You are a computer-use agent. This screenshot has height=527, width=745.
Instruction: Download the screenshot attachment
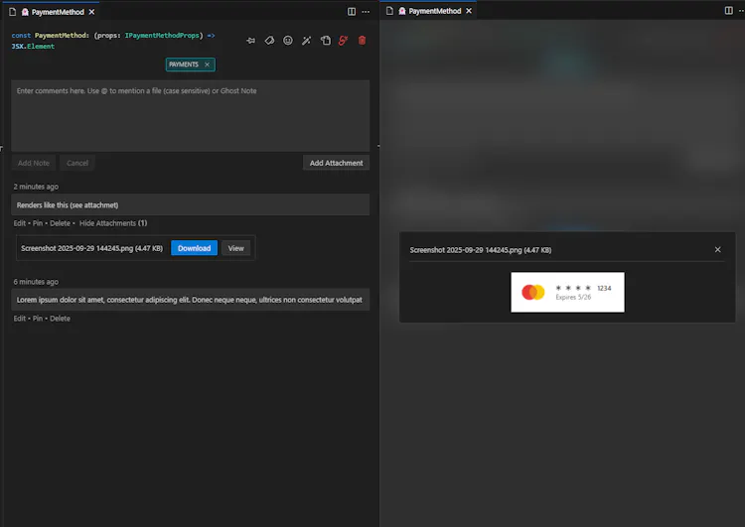194,248
